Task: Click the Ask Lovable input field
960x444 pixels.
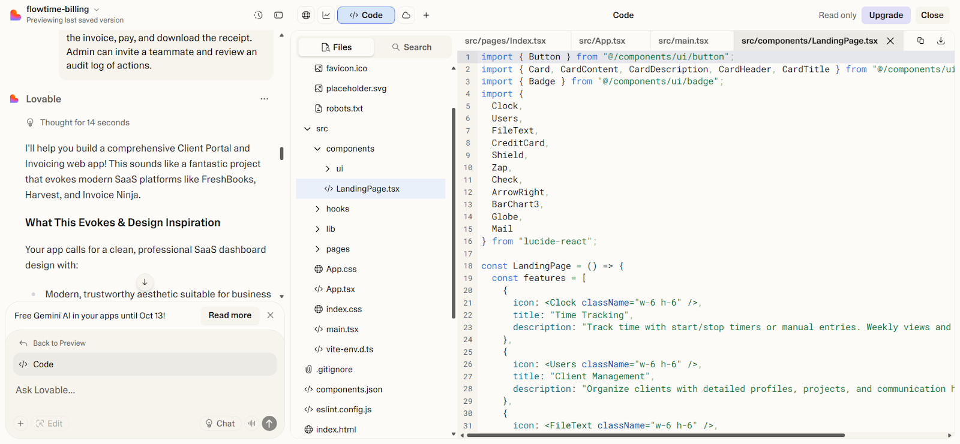Action: [x=145, y=390]
